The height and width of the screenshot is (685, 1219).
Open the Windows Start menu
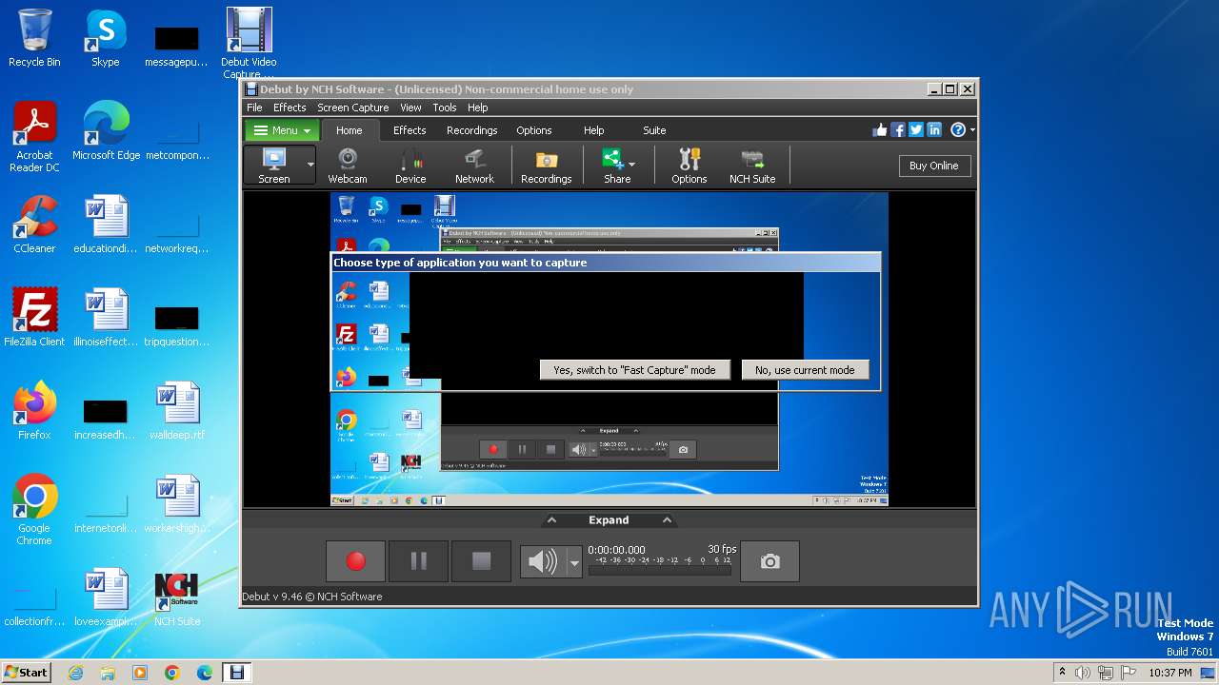coord(26,672)
